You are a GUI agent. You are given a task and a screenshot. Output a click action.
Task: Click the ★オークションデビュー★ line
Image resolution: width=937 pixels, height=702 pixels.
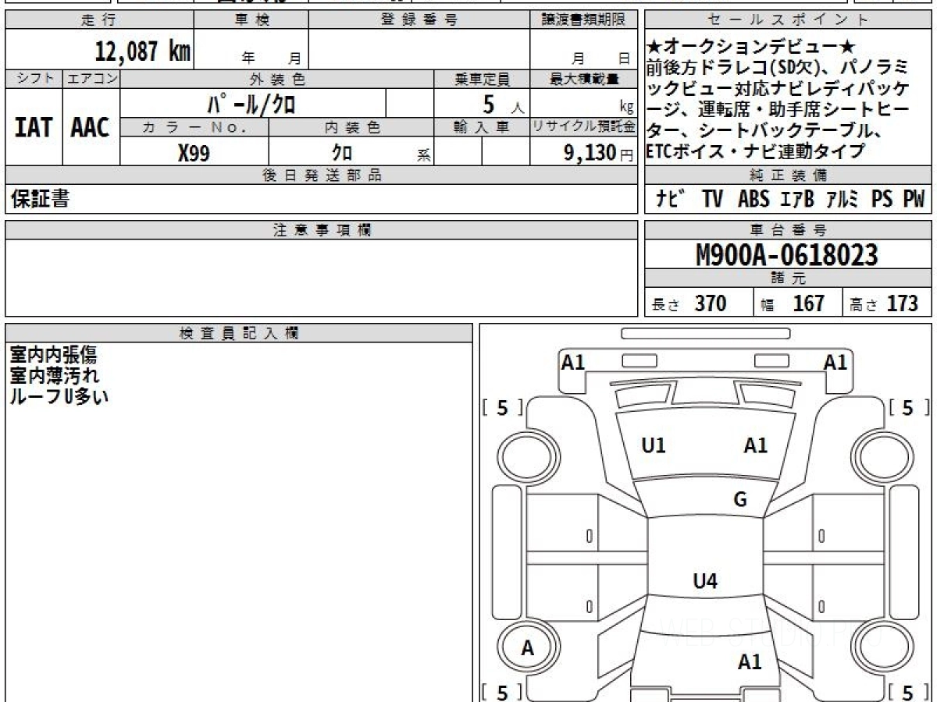tap(751, 46)
